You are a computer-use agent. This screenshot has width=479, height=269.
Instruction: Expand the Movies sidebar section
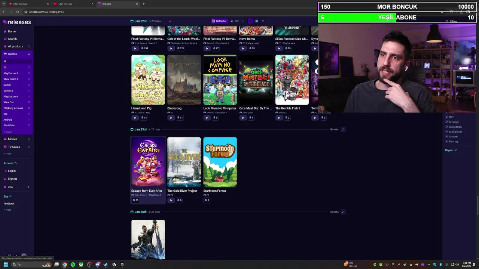click(29, 139)
